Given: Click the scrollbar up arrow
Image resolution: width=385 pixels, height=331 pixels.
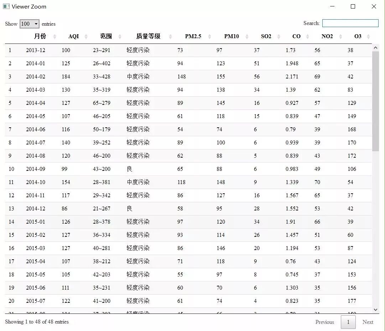Looking at the screenshot, I should pos(375,48).
